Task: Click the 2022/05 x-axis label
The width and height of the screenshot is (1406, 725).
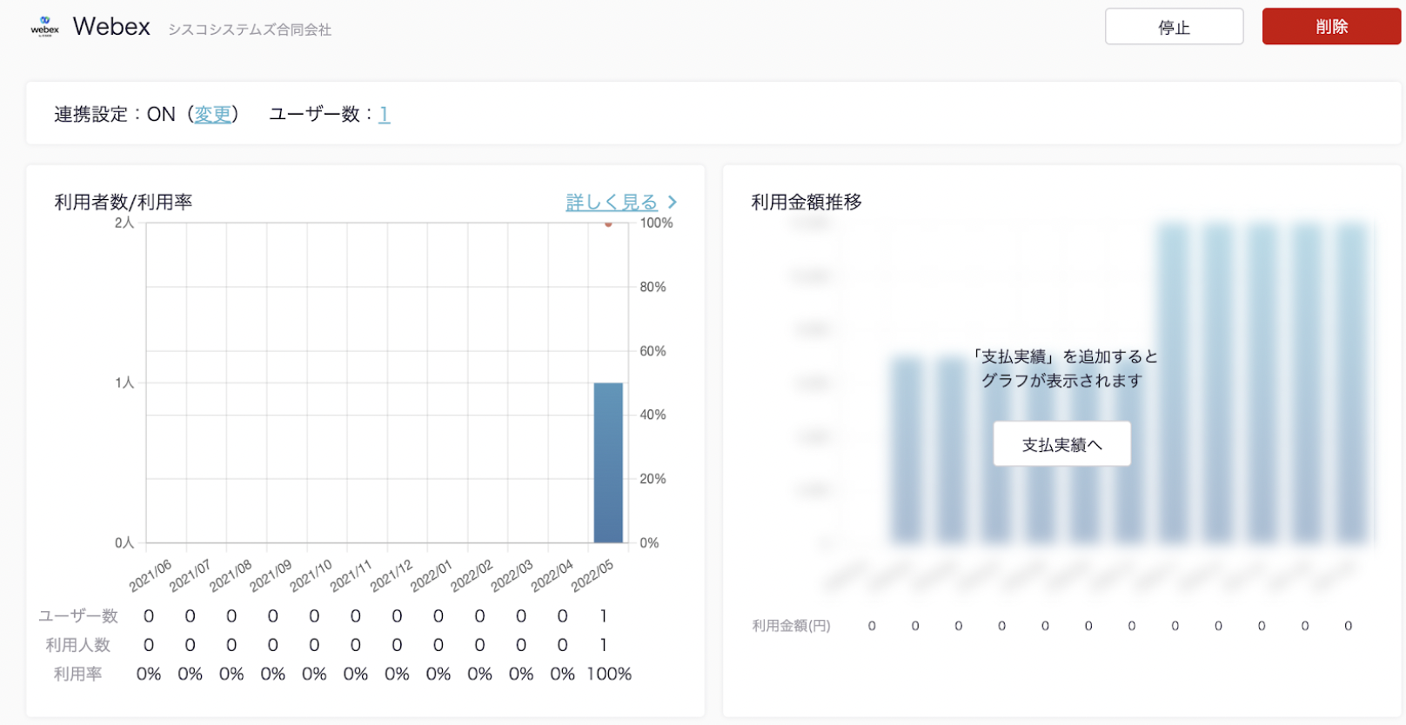Action: click(x=593, y=575)
